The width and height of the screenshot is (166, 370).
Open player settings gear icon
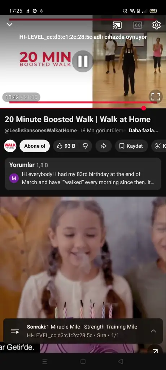tap(156, 25)
